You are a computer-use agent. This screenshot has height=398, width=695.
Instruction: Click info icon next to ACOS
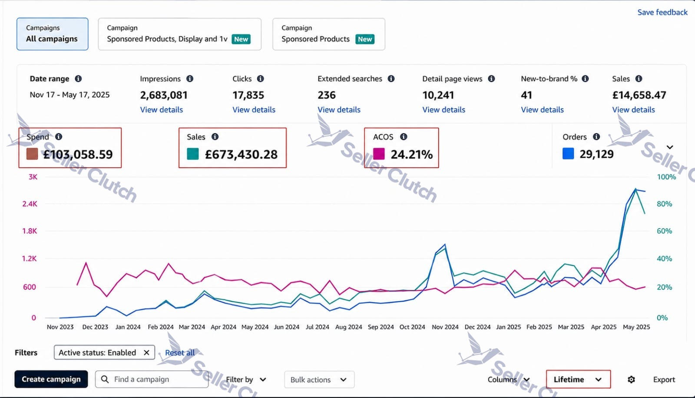(404, 136)
